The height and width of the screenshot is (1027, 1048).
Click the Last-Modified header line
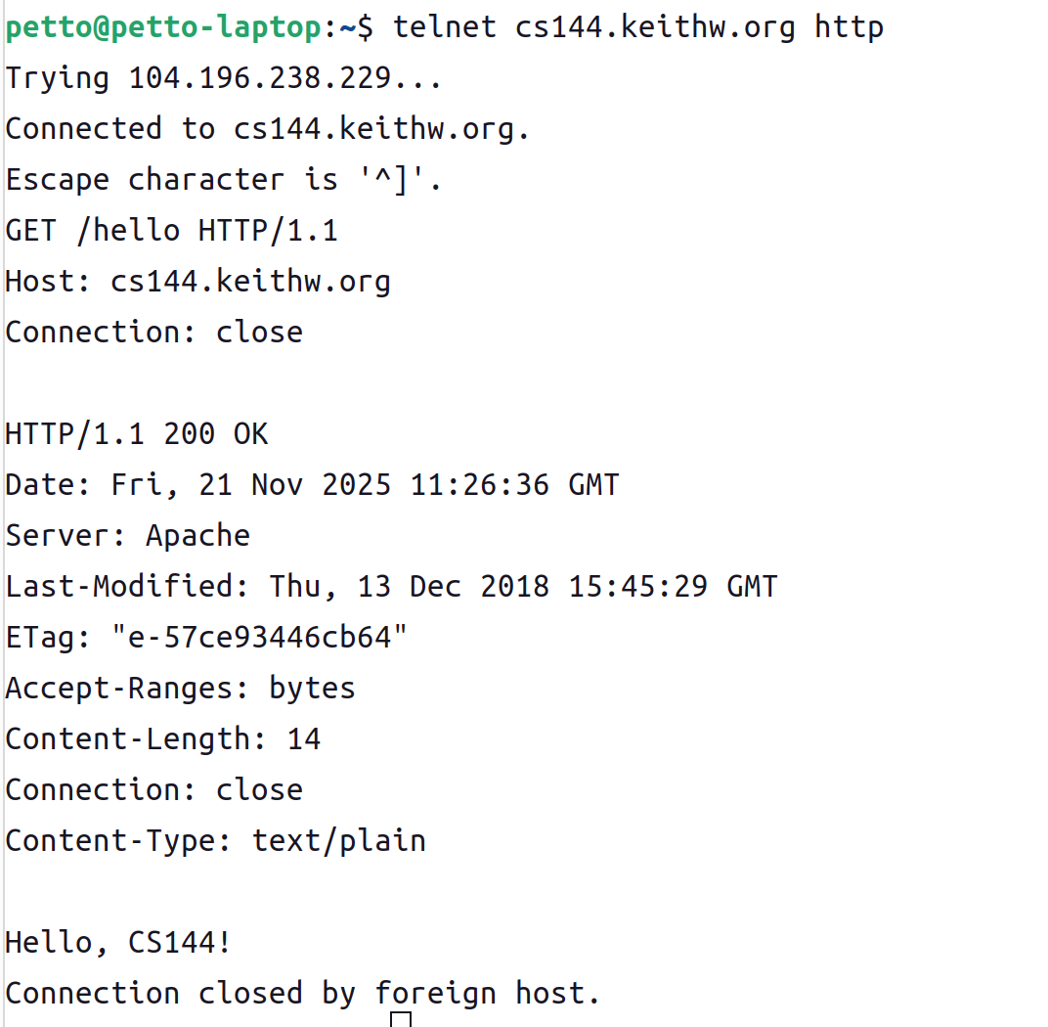pos(391,586)
